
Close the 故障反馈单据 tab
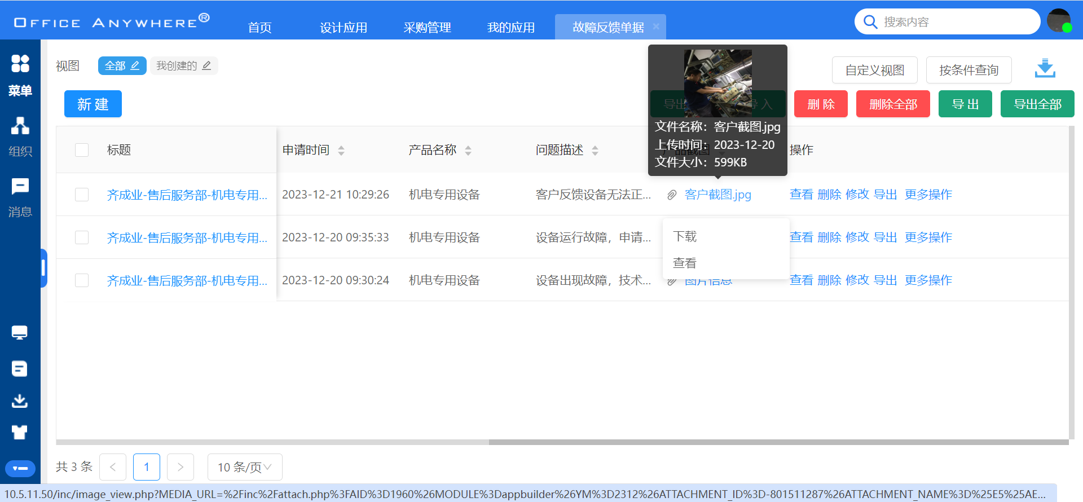click(x=656, y=26)
